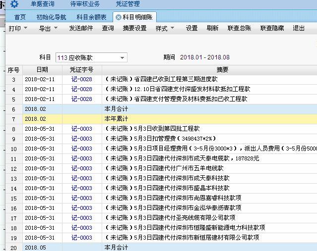Image resolution: width=317 pixels, height=251 pixels.
Task: Click the 摘要 column header
Action: (x=222, y=70)
